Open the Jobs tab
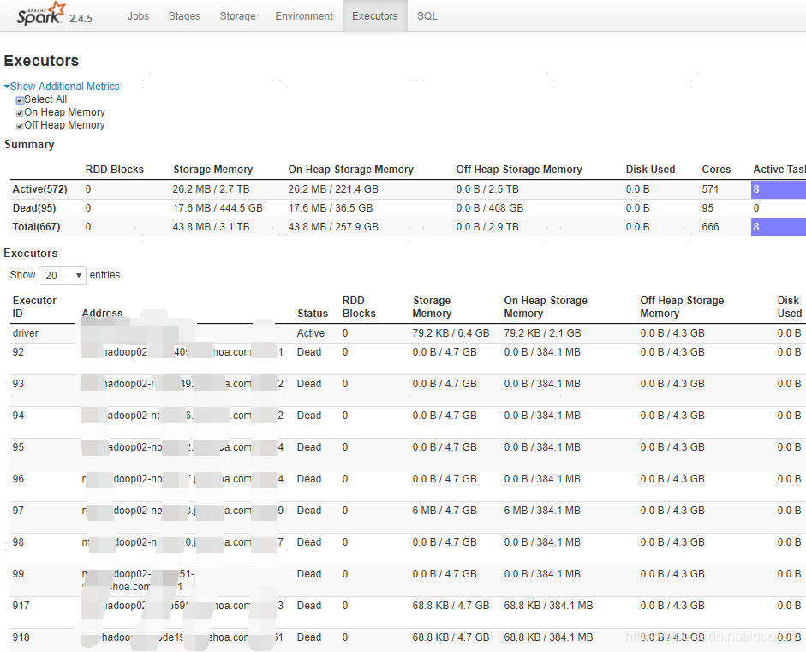This screenshot has height=652, width=806. click(138, 16)
